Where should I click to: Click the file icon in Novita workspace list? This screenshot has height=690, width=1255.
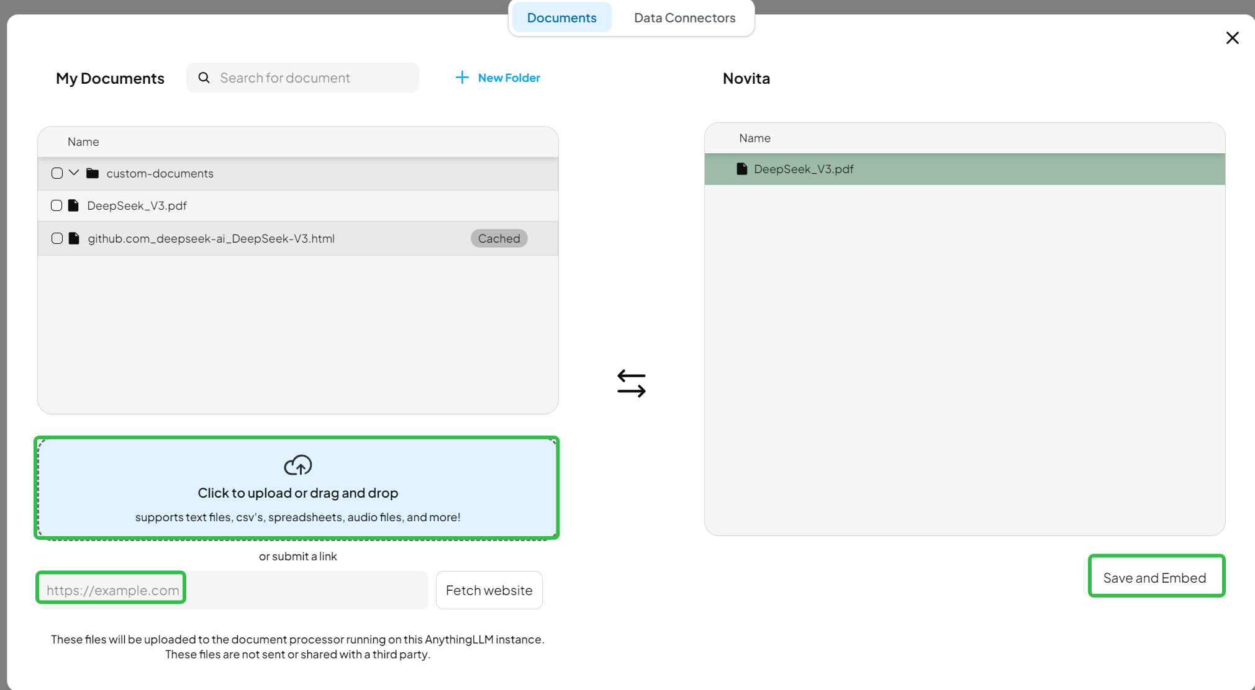(x=741, y=169)
